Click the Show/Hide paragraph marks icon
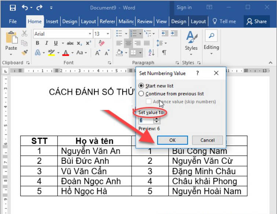Viewport: 277px width, 214px height. [x=164, y=53]
